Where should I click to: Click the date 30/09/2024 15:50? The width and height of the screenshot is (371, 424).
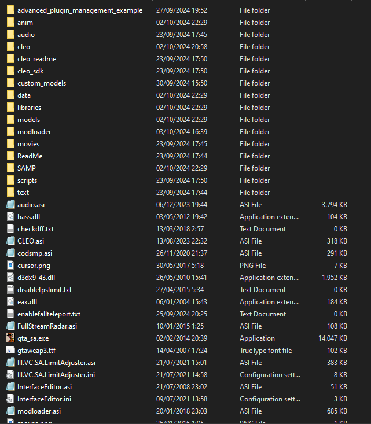pyautogui.click(x=182, y=83)
